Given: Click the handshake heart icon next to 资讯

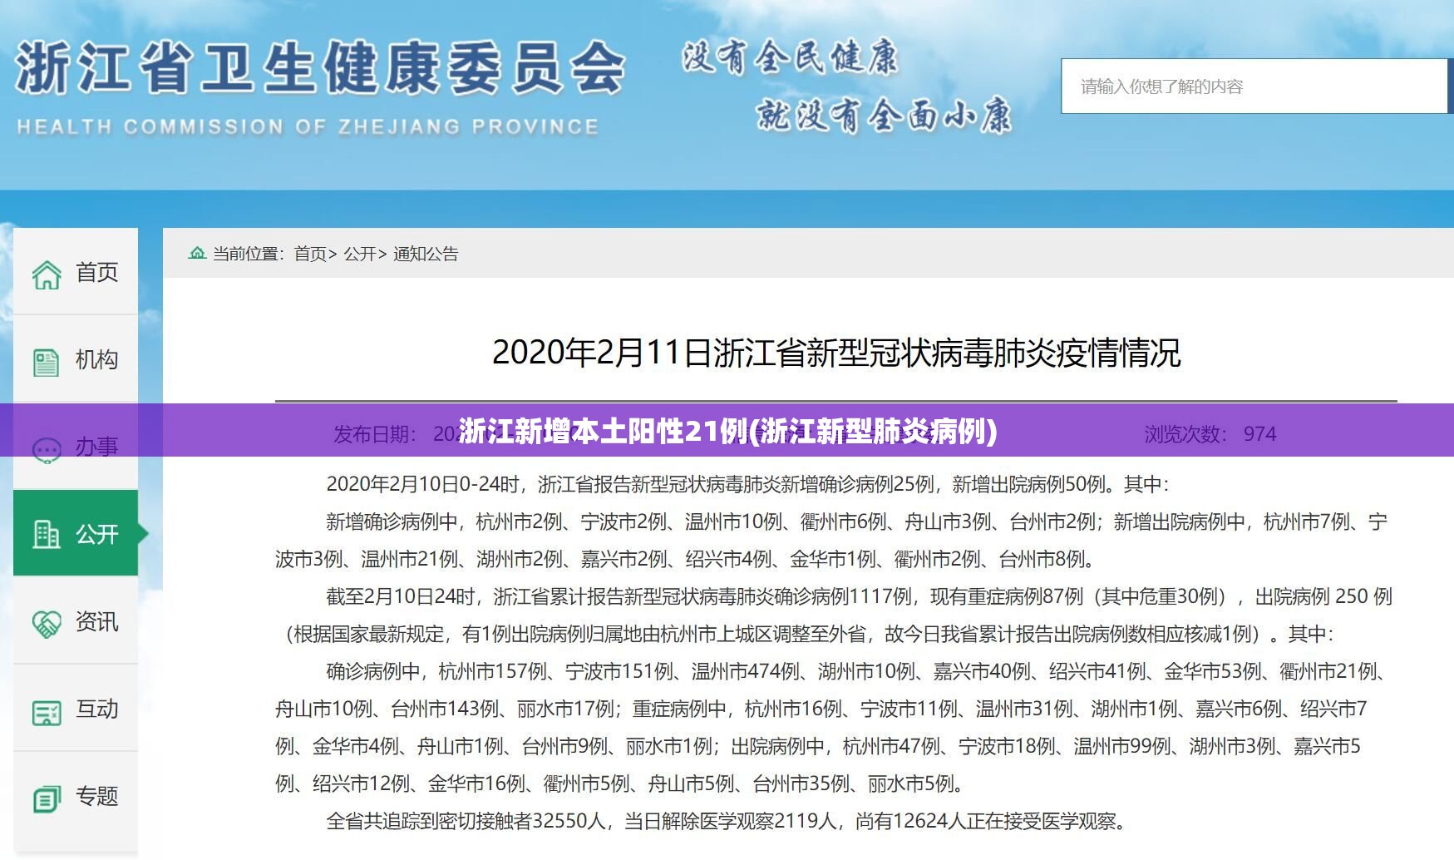Looking at the screenshot, I should [x=47, y=623].
